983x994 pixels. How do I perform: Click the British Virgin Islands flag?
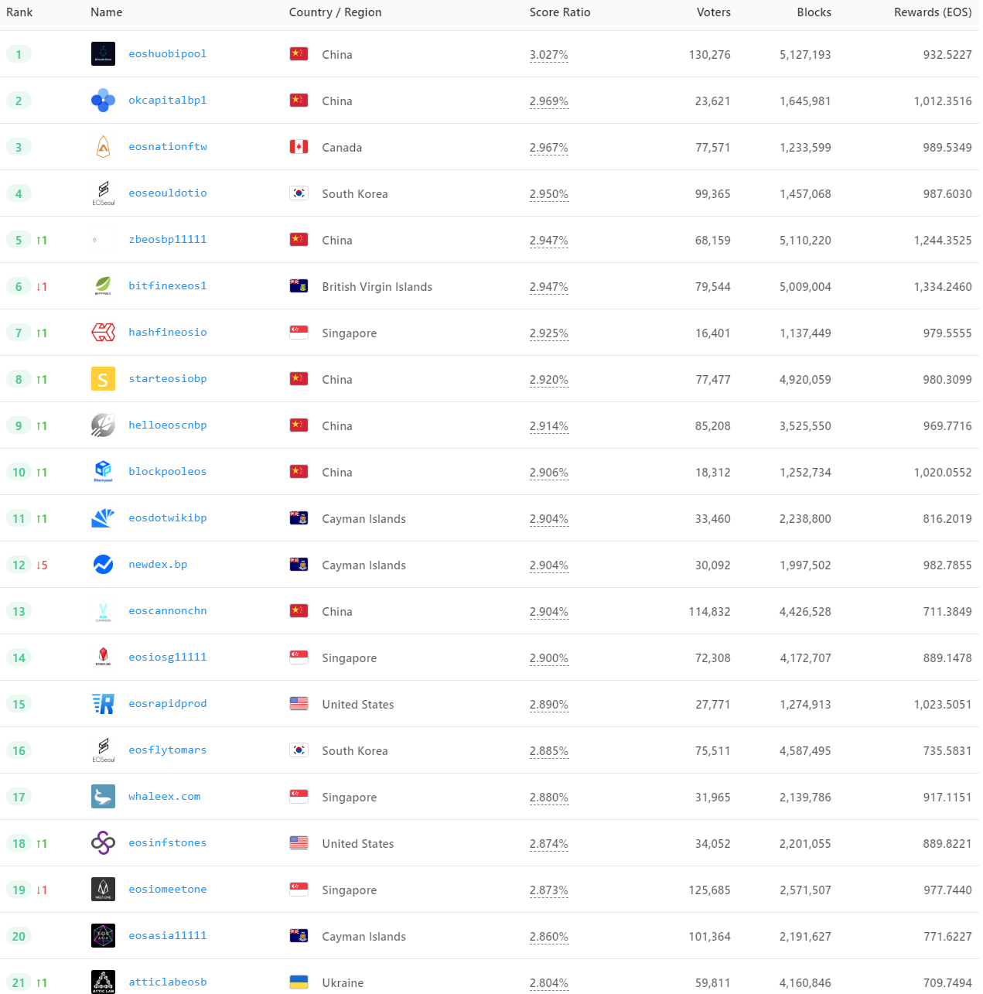pyautogui.click(x=299, y=286)
